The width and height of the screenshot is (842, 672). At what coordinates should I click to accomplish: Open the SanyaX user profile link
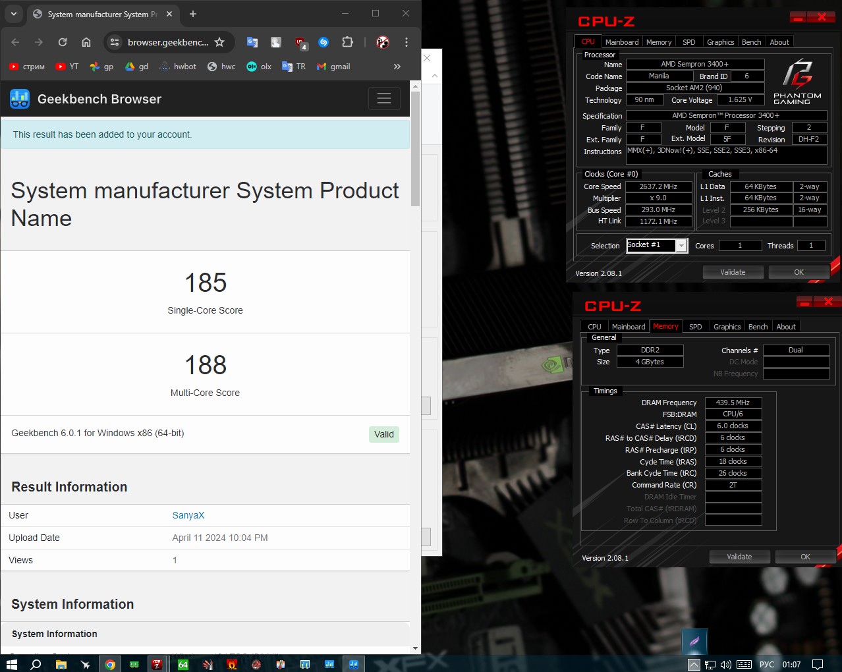(x=188, y=515)
